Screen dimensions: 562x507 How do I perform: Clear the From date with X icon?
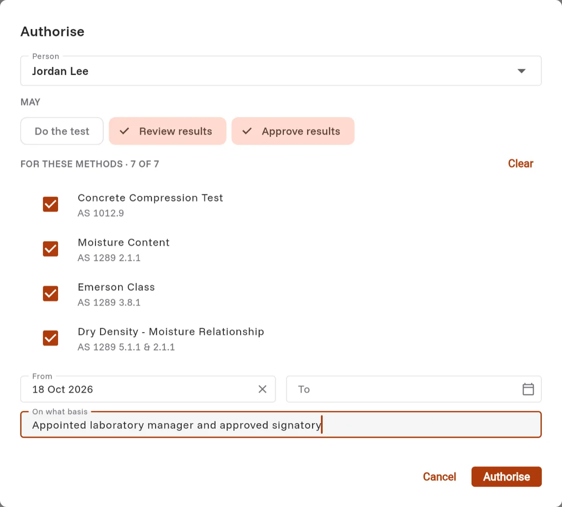coord(262,389)
